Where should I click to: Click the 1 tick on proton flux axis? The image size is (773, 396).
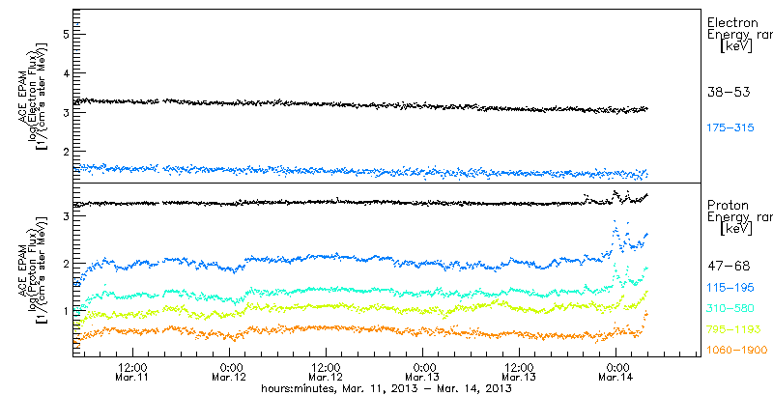(64, 310)
